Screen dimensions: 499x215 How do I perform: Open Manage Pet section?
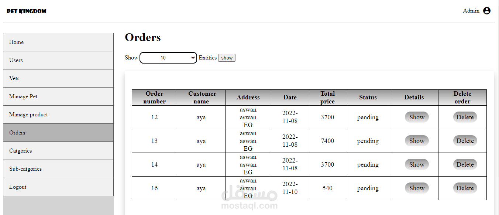pyautogui.click(x=58, y=96)
